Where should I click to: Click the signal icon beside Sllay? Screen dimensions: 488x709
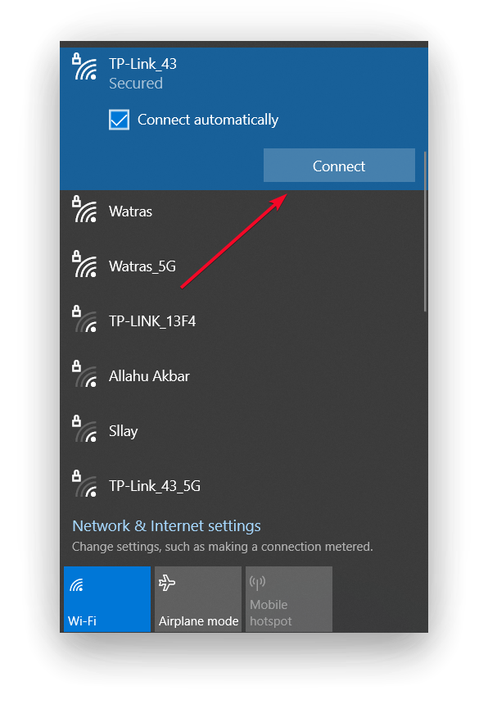[84, 429]
